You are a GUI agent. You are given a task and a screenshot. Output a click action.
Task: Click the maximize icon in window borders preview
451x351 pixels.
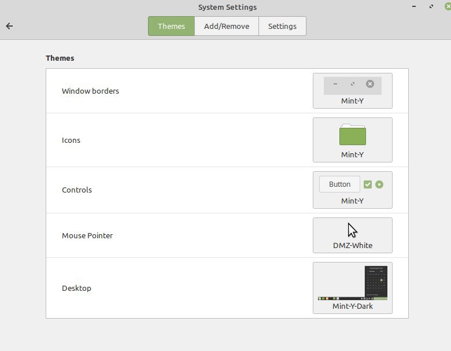point(353,84)
